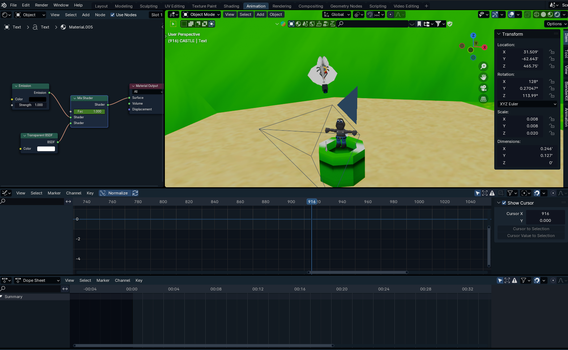The image size is (568, 350).
Task: Switch perspective/orthographic with the grid gizmo
Action: [x=483, y=99]
